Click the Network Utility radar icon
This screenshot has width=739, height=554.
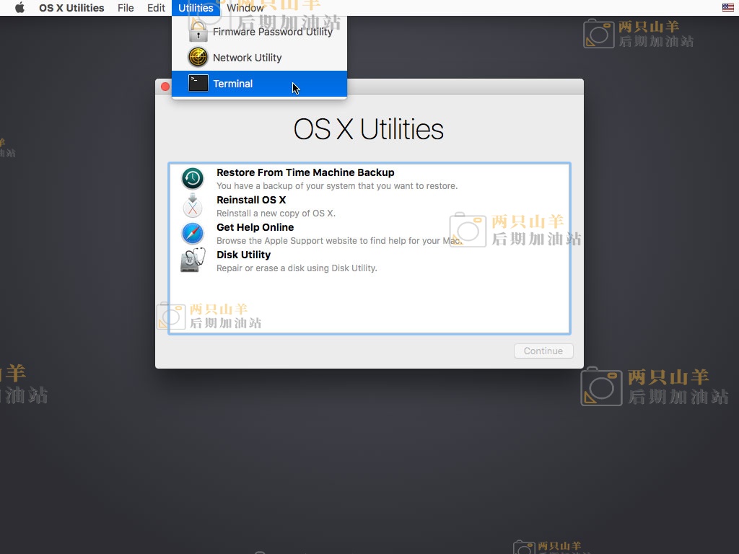(x=198, y=58)
